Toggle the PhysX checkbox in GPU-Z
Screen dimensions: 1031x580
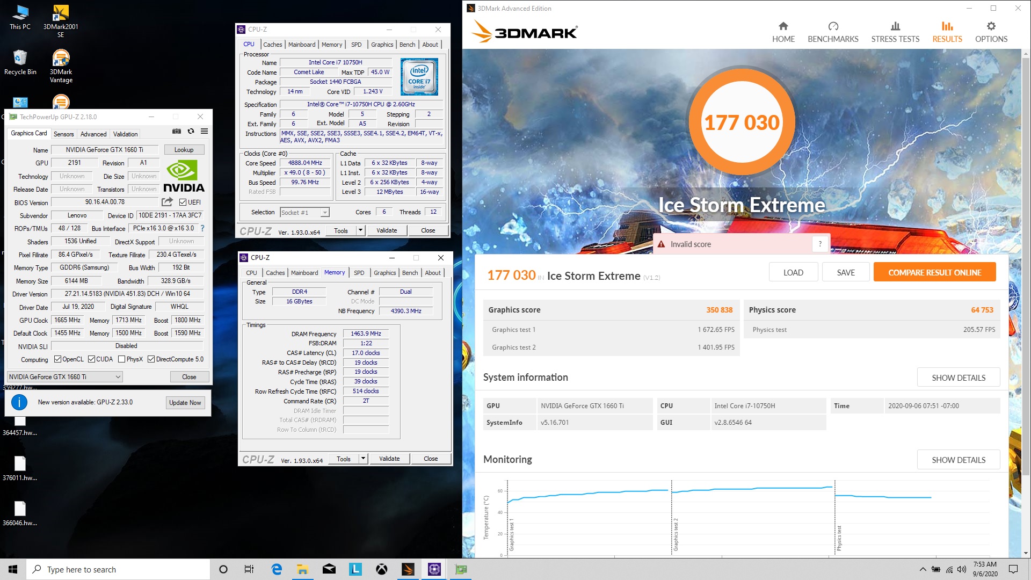(x=121, y=359)
